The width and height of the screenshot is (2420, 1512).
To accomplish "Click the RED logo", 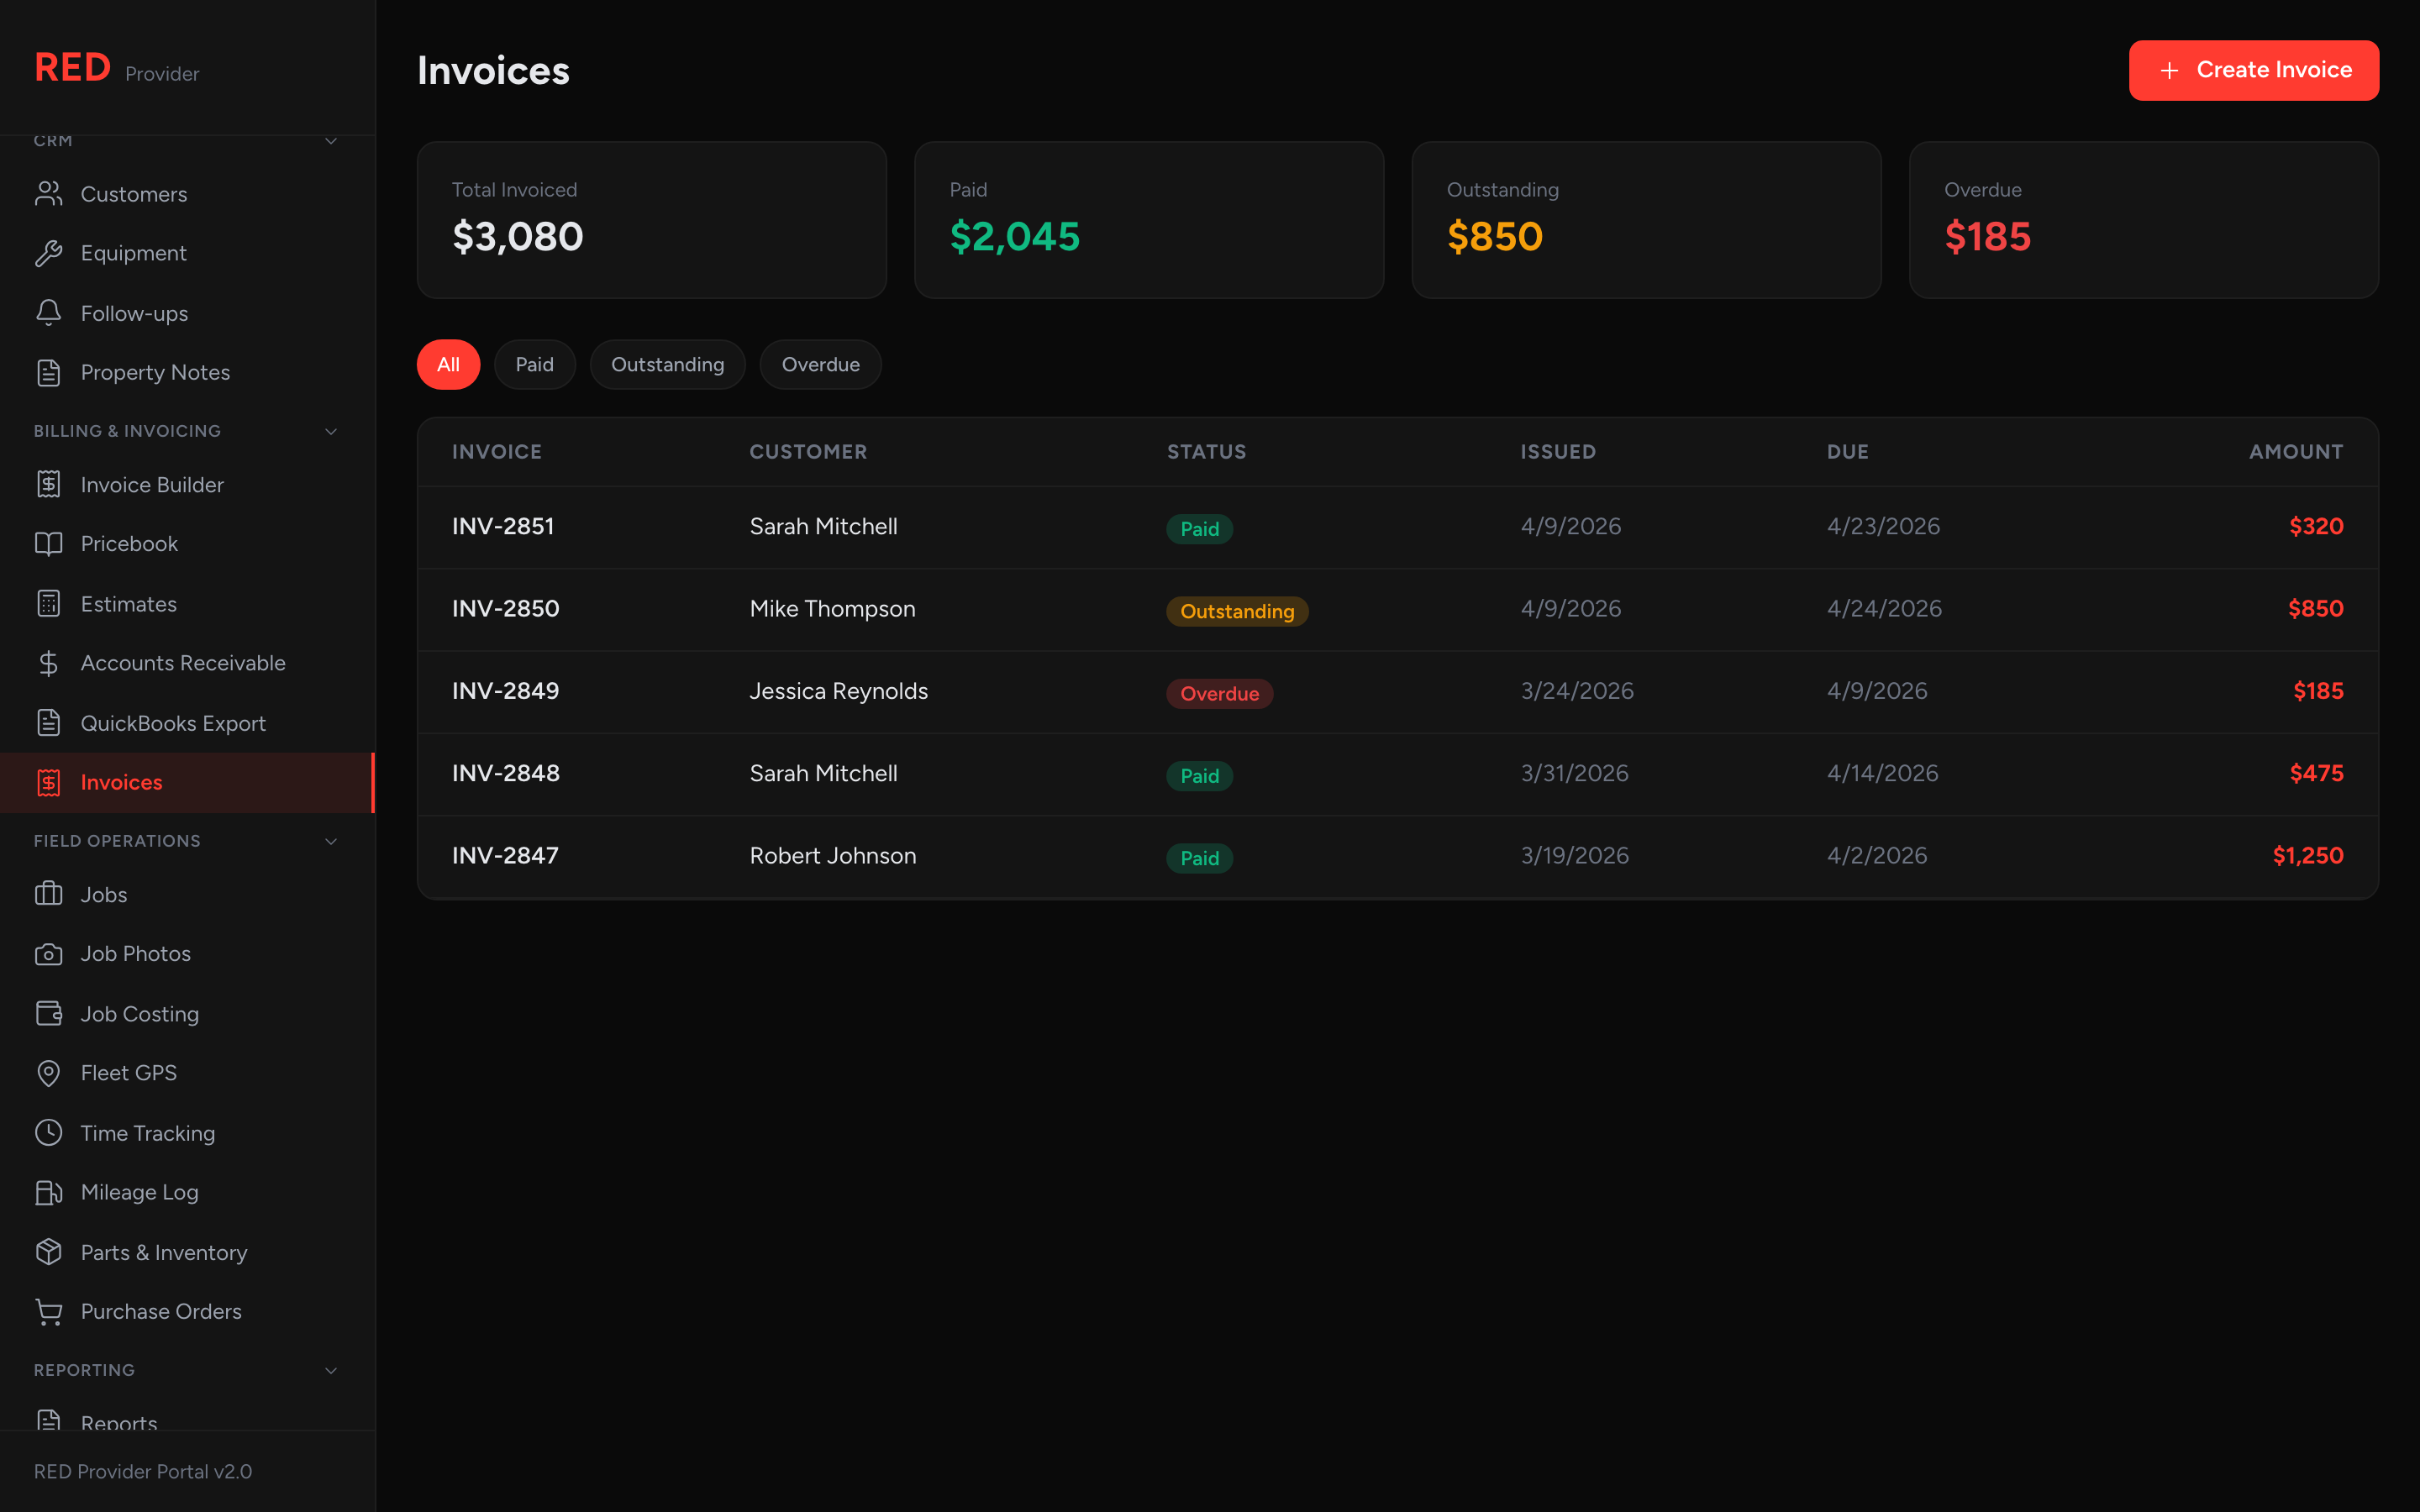I will [x=72, y=68].
